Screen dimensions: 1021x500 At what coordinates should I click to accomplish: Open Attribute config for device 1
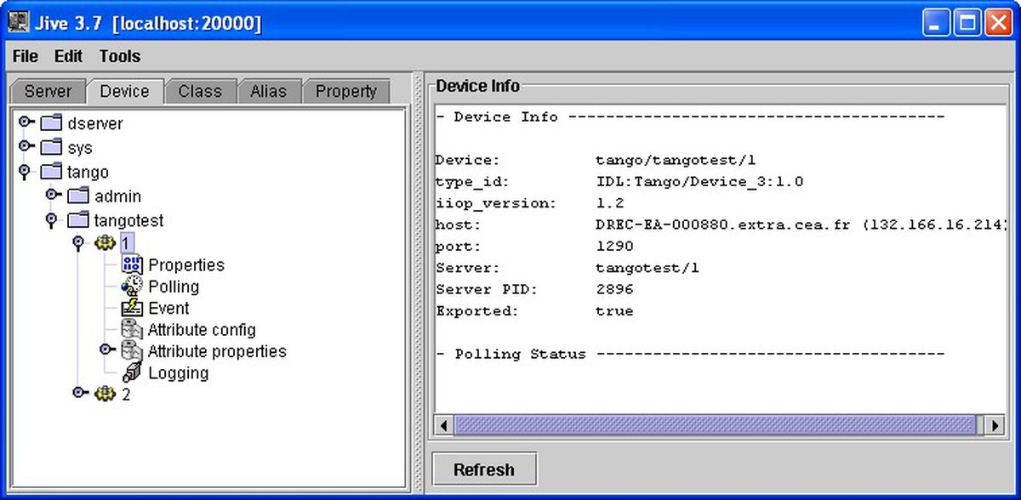pyautogui.click(x=132, y=329)
